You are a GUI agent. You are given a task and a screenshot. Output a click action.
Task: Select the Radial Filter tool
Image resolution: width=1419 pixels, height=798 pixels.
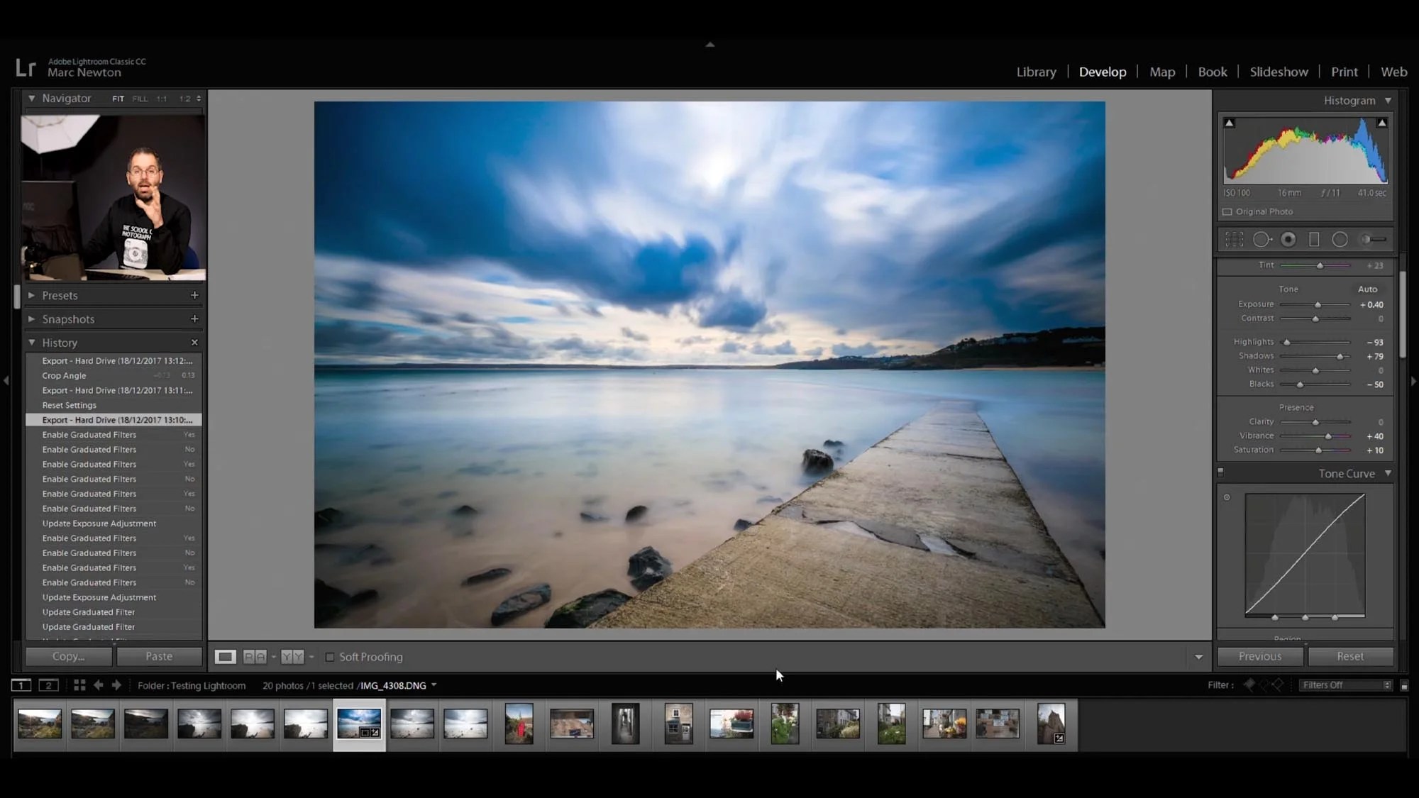pyautogui.click(x=1340, y=240)
